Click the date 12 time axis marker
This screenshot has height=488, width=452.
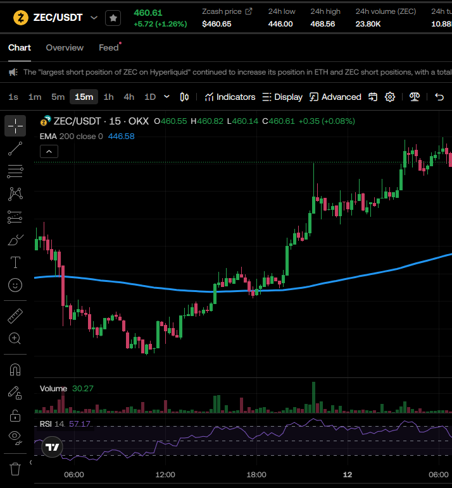click(x=348, y=475)
